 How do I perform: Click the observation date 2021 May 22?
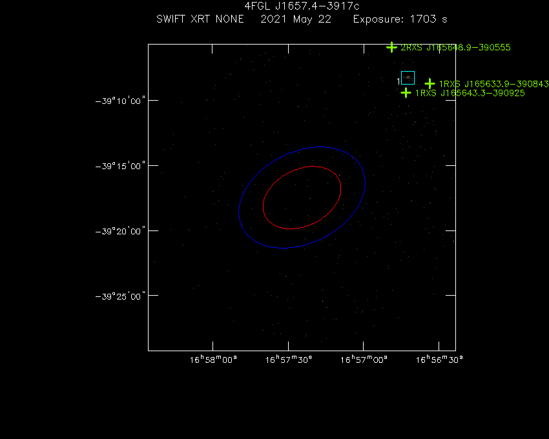[296, 19]
